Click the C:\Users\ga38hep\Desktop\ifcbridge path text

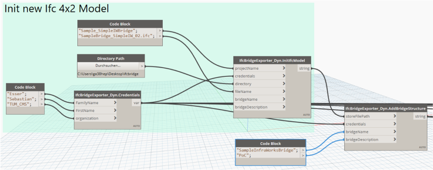click(108, 74)
